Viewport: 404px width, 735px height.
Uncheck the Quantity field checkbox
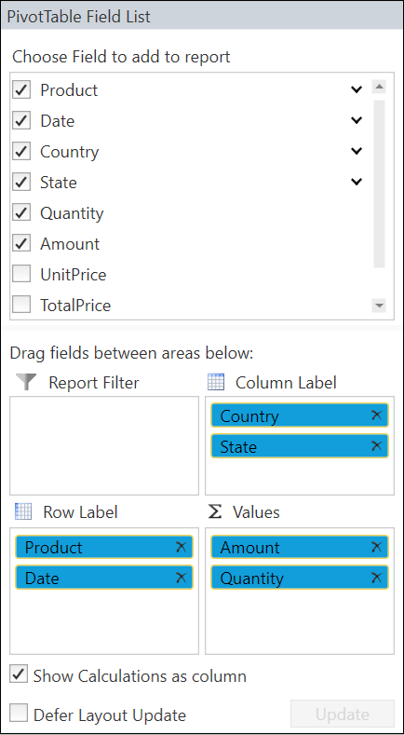pos(21,212)
